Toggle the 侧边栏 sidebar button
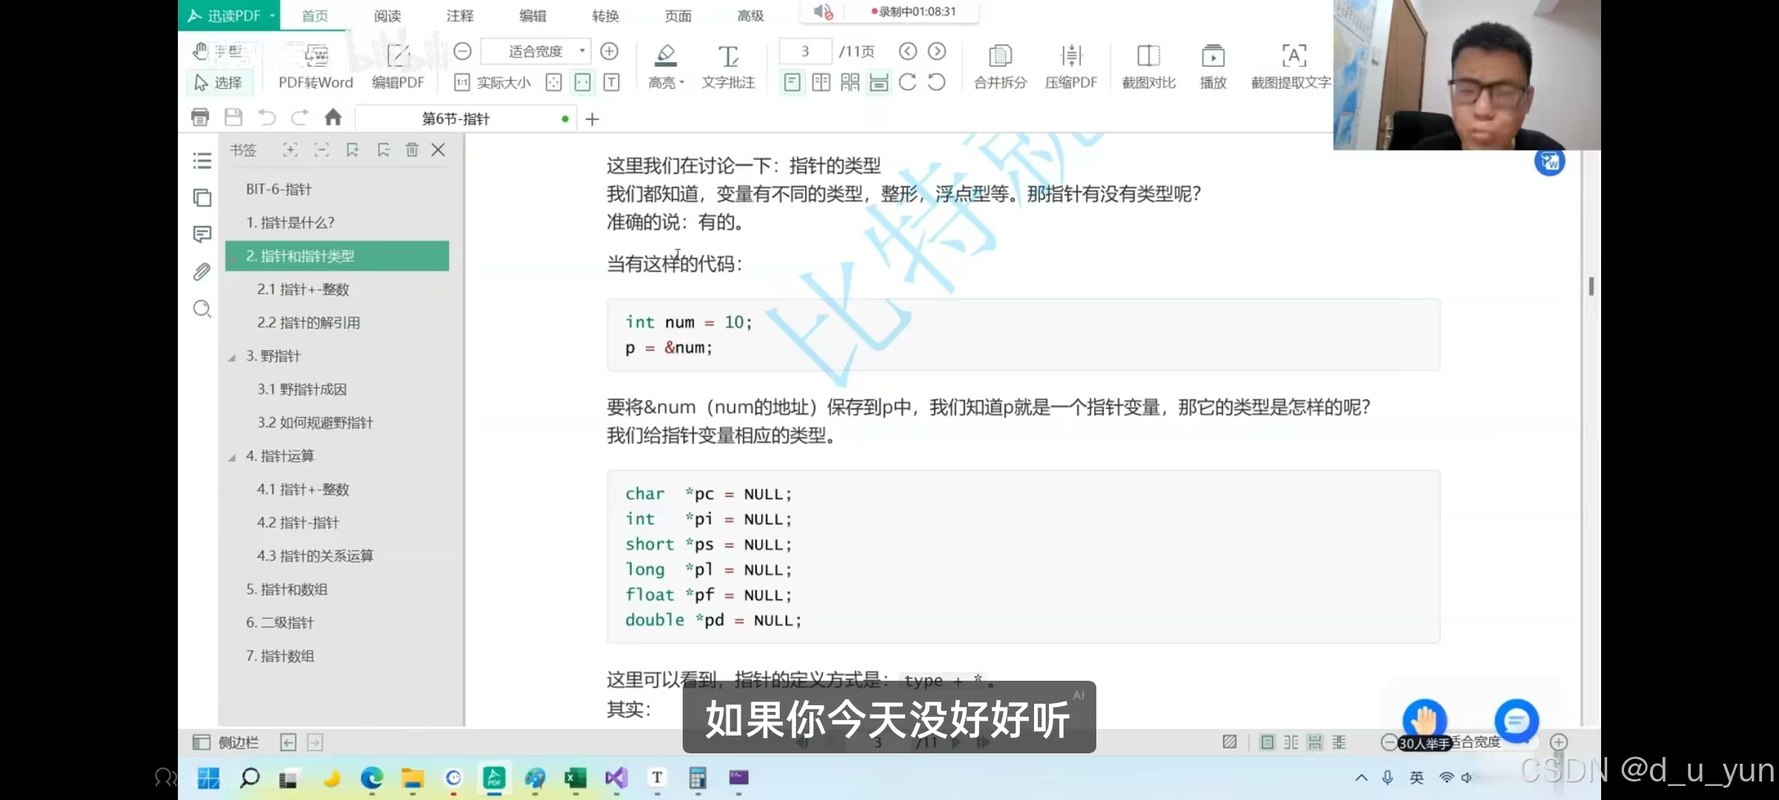The image size is (1779, 800). coord(226,742)
